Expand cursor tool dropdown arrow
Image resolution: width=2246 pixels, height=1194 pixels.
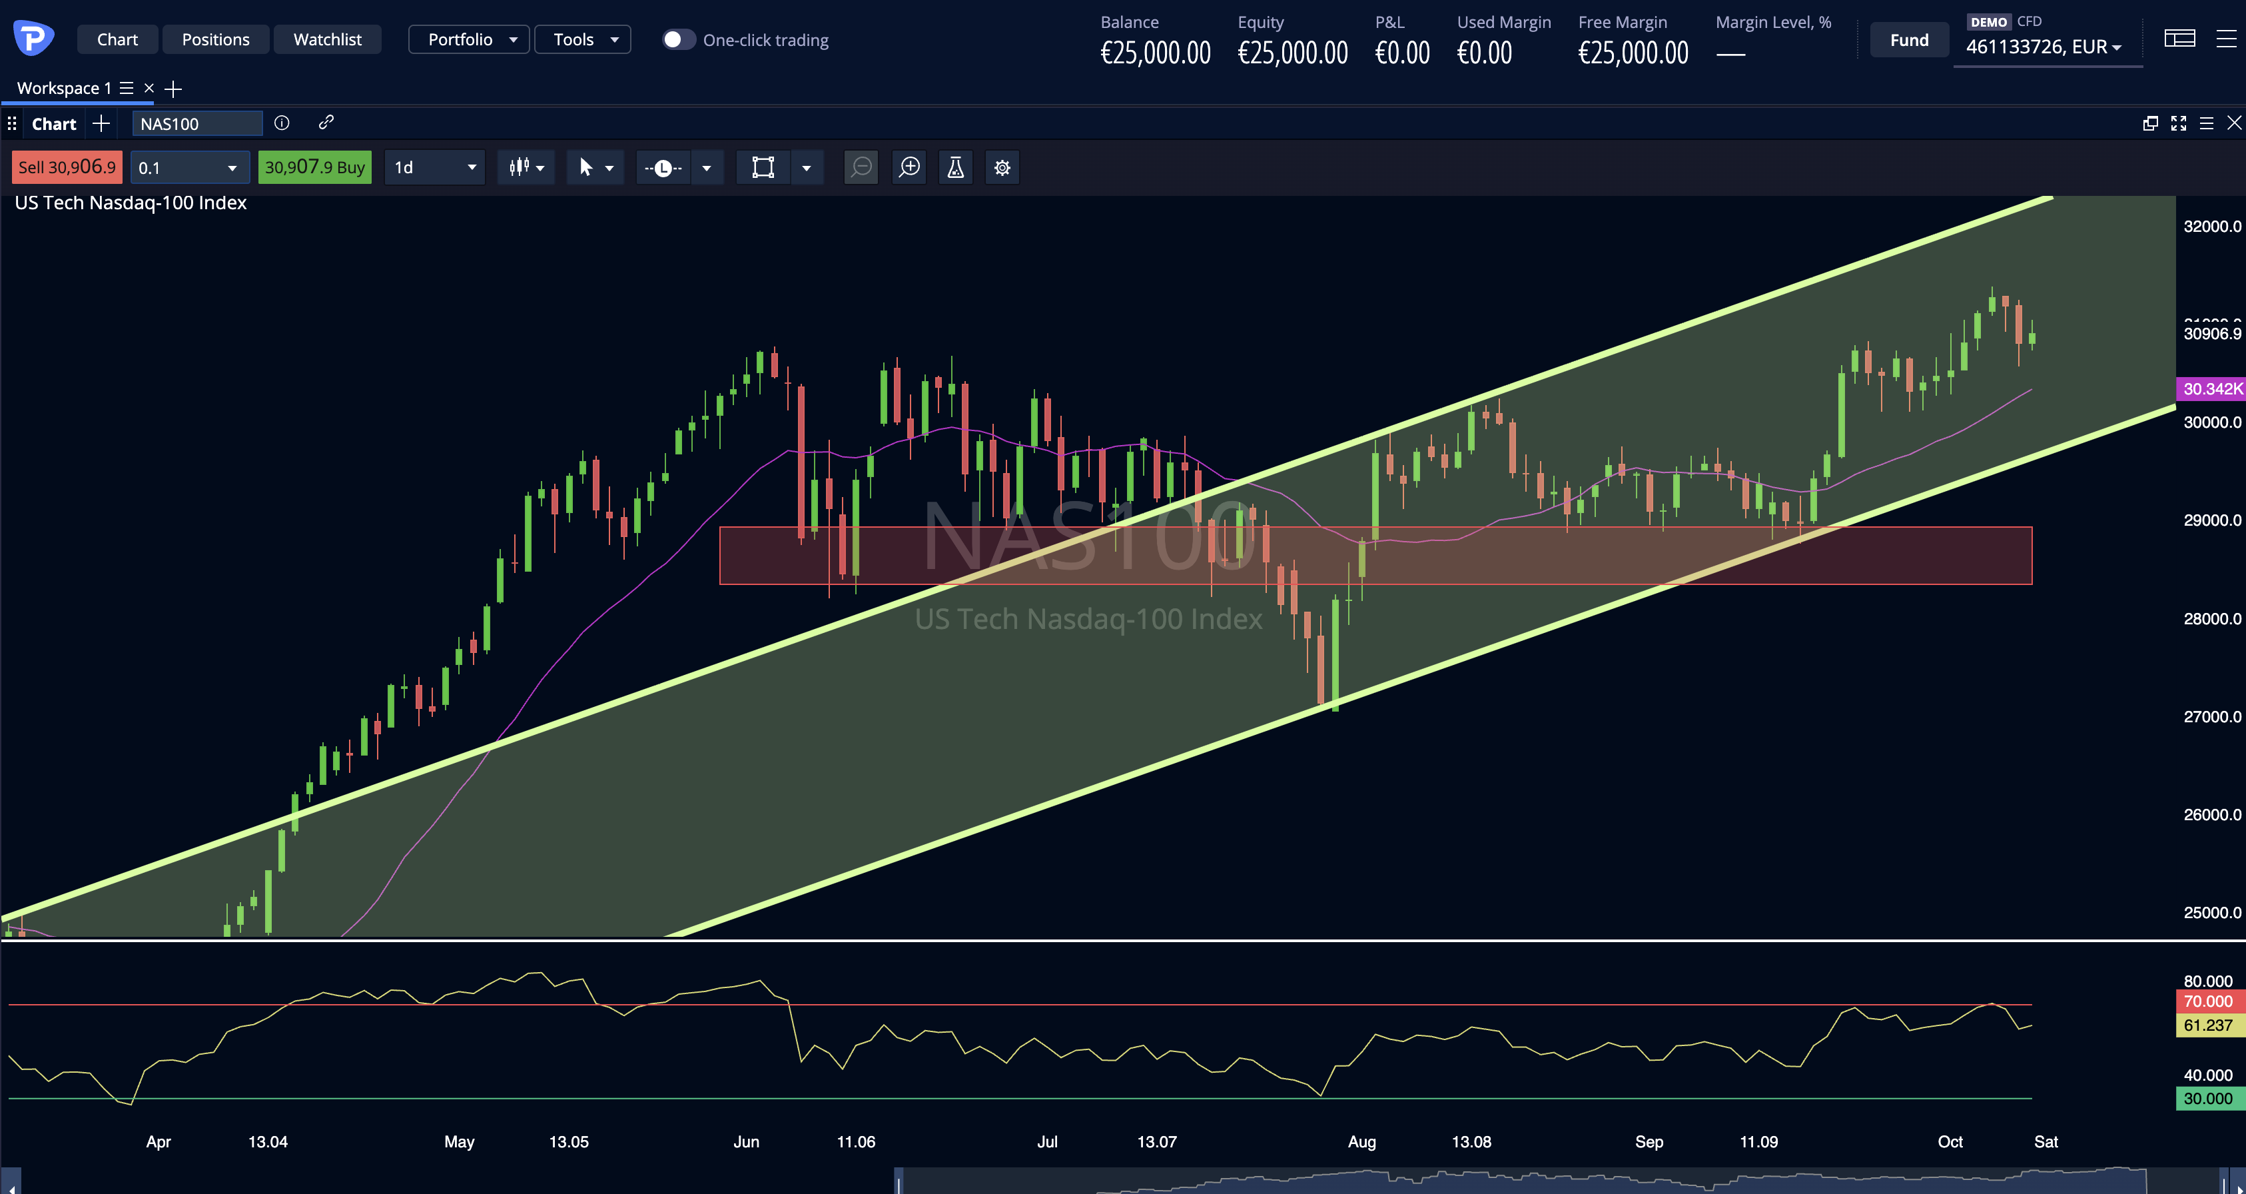(x=609, y=167)
